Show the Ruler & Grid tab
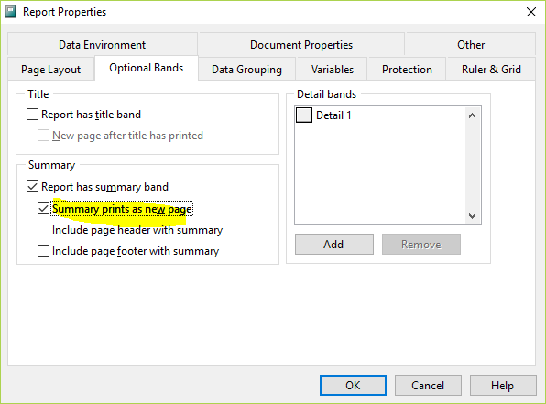Viewport: 546px width, 404px height. (491, 69)
